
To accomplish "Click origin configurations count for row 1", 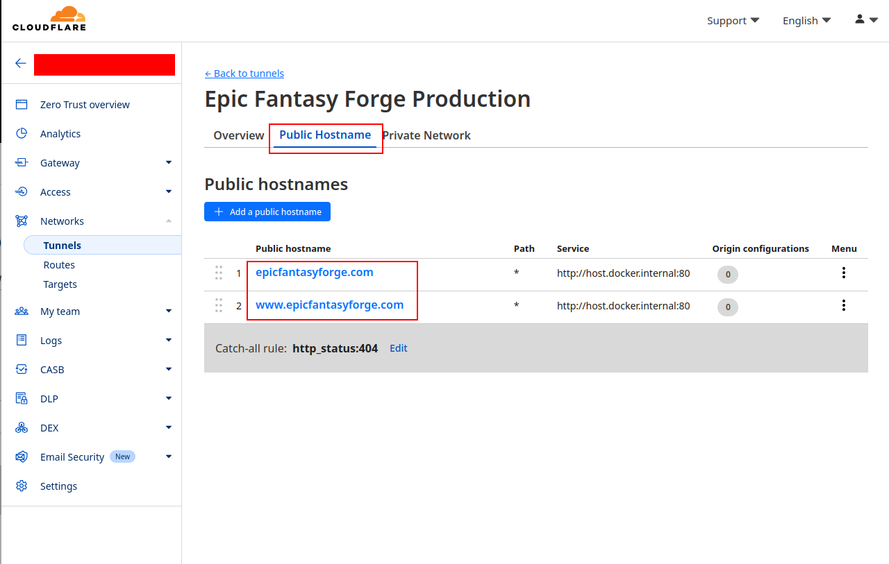I will point(728,275).
